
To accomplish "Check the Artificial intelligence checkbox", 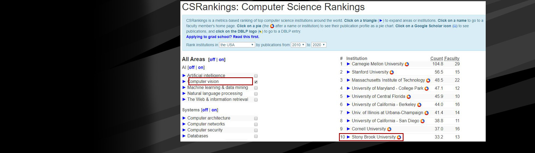I will [256, 76].
